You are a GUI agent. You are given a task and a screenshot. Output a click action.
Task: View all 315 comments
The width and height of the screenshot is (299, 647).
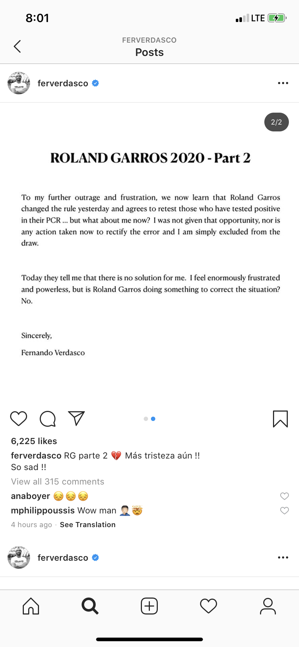[x=58, y=482]
